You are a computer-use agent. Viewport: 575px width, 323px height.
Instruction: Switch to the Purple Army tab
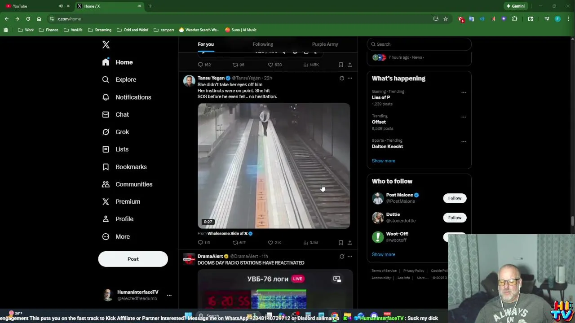click(x=325, y=44)
